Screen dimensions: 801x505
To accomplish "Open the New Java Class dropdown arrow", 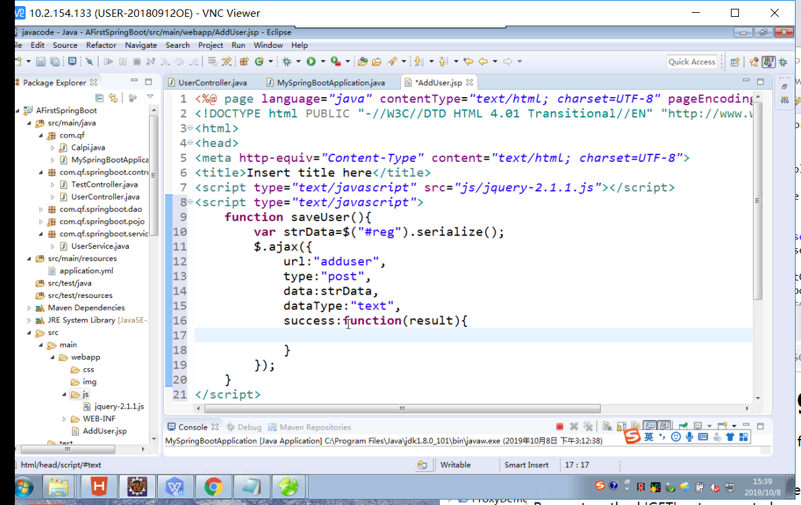I will pyautogui.click(x=271, y=62).
